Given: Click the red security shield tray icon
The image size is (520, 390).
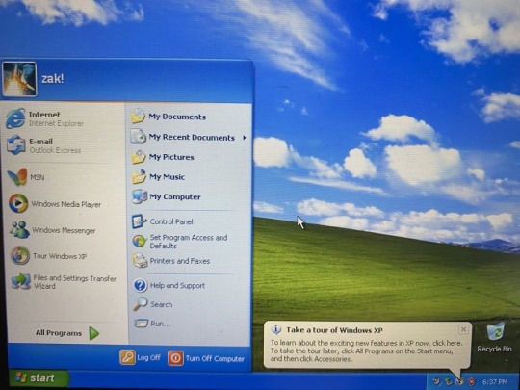Looking at the screenshot, I should pos(471,382).
